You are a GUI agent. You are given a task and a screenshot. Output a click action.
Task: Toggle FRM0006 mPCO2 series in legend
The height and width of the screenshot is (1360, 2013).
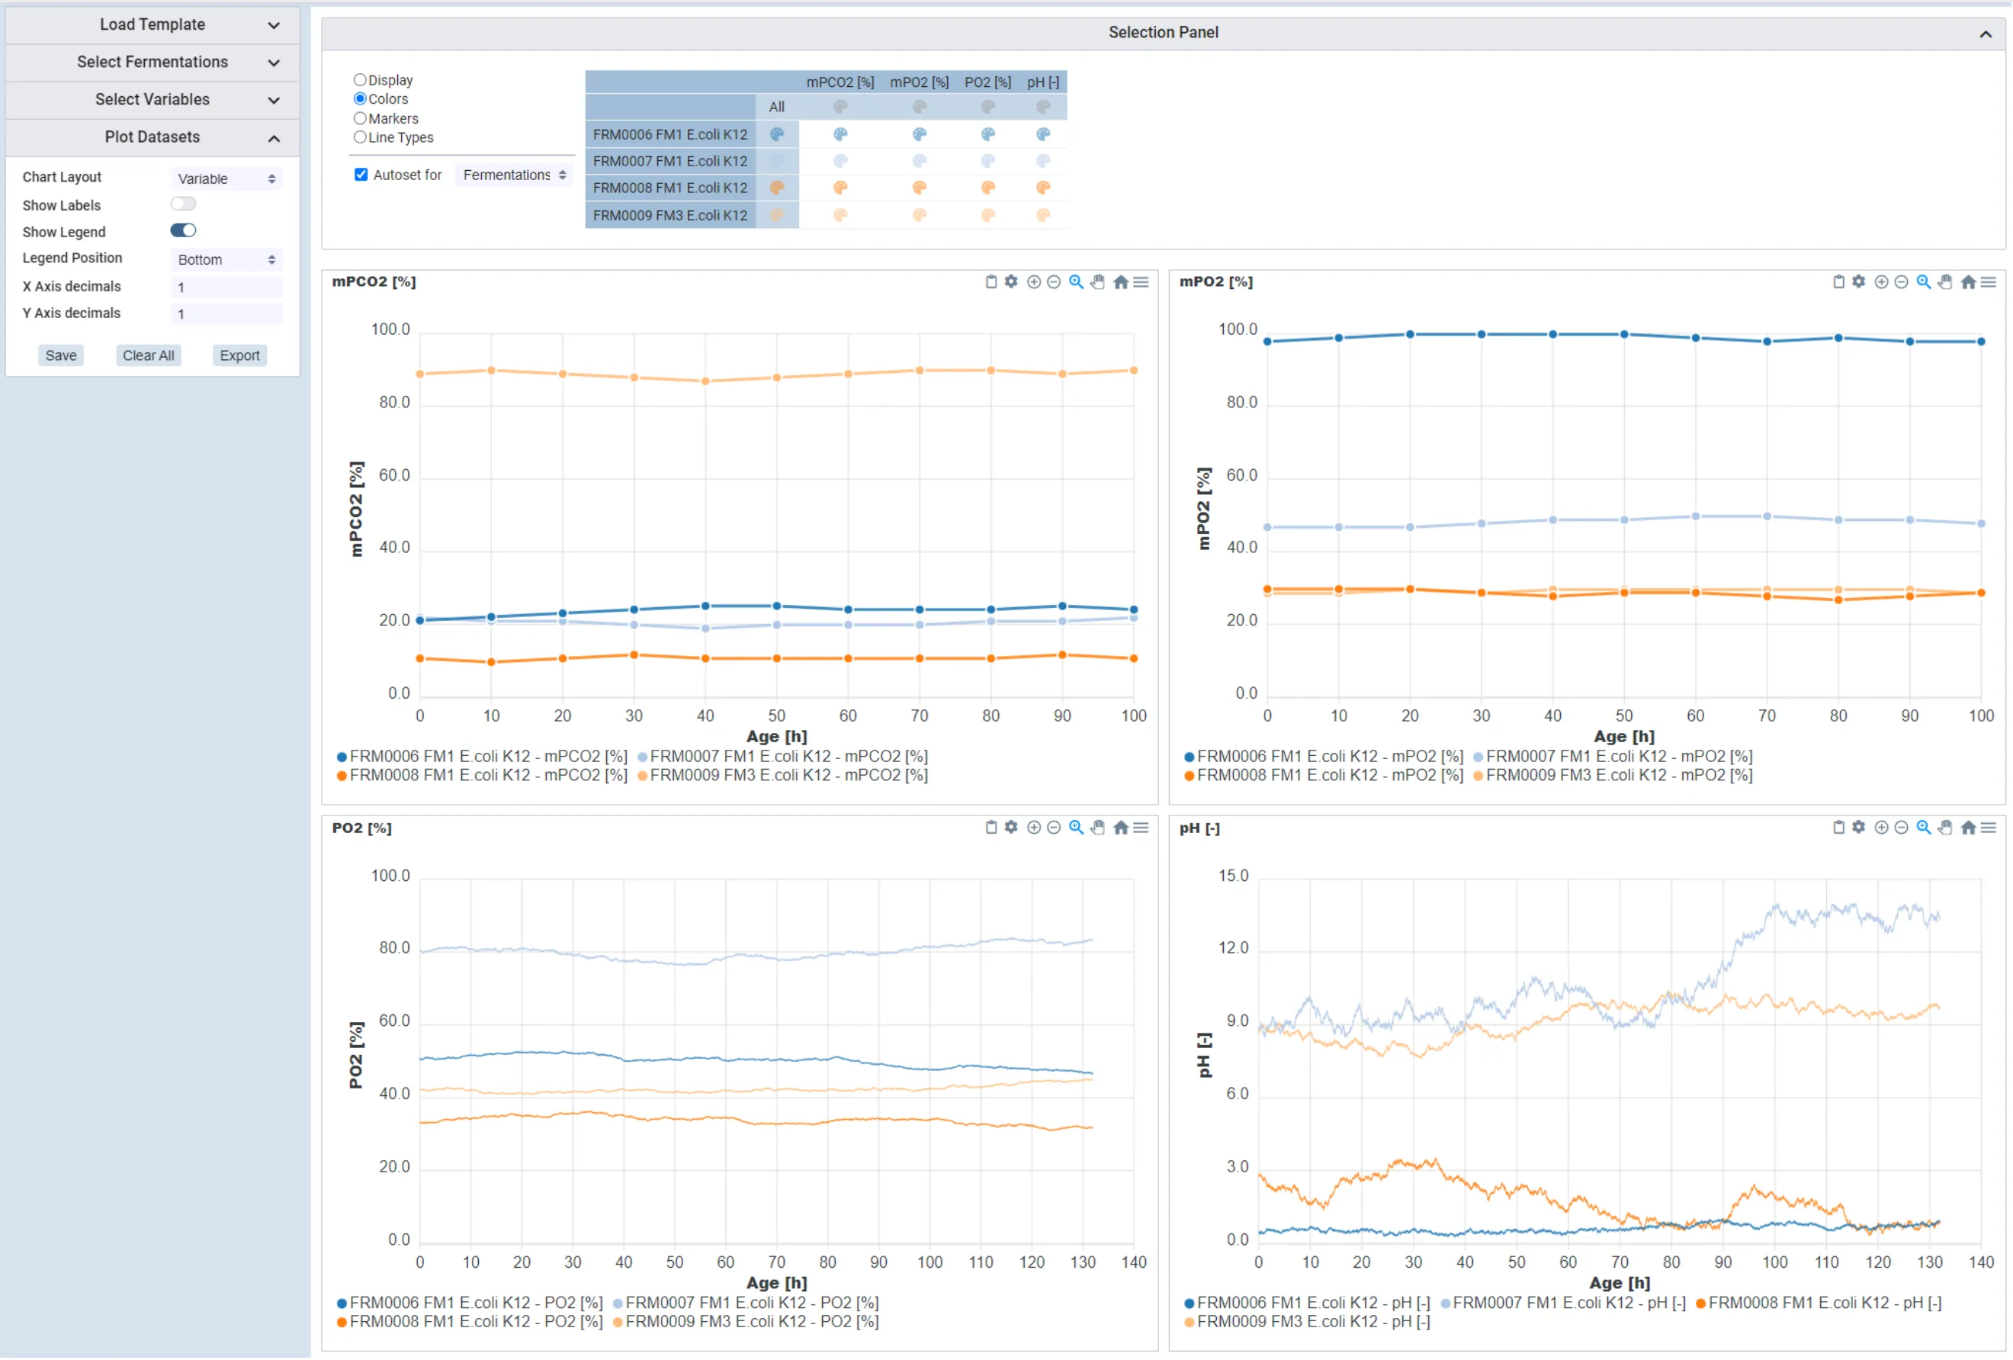point(482,756)
